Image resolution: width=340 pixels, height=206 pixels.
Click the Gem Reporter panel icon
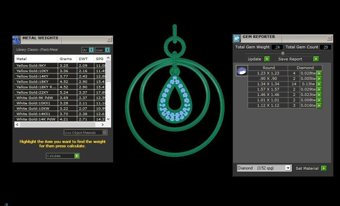click(x=237, y=38)
